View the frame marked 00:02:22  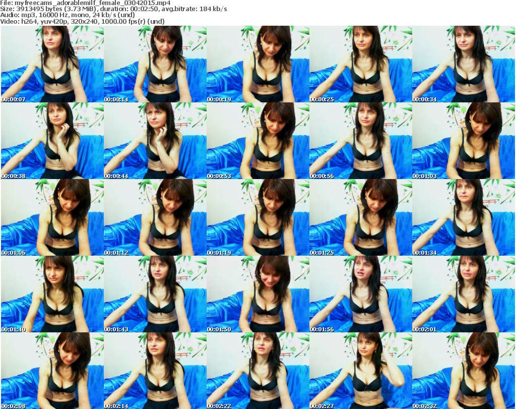click(258, 371)
